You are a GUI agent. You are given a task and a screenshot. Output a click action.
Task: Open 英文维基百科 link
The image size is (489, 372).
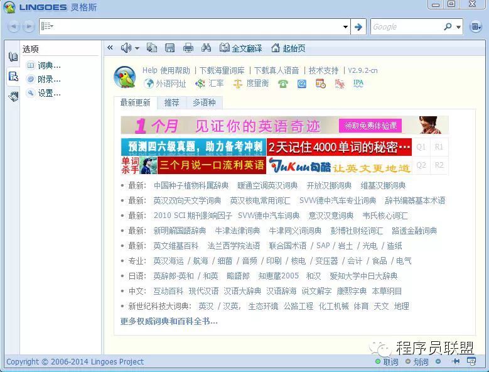tap(176, 246)
